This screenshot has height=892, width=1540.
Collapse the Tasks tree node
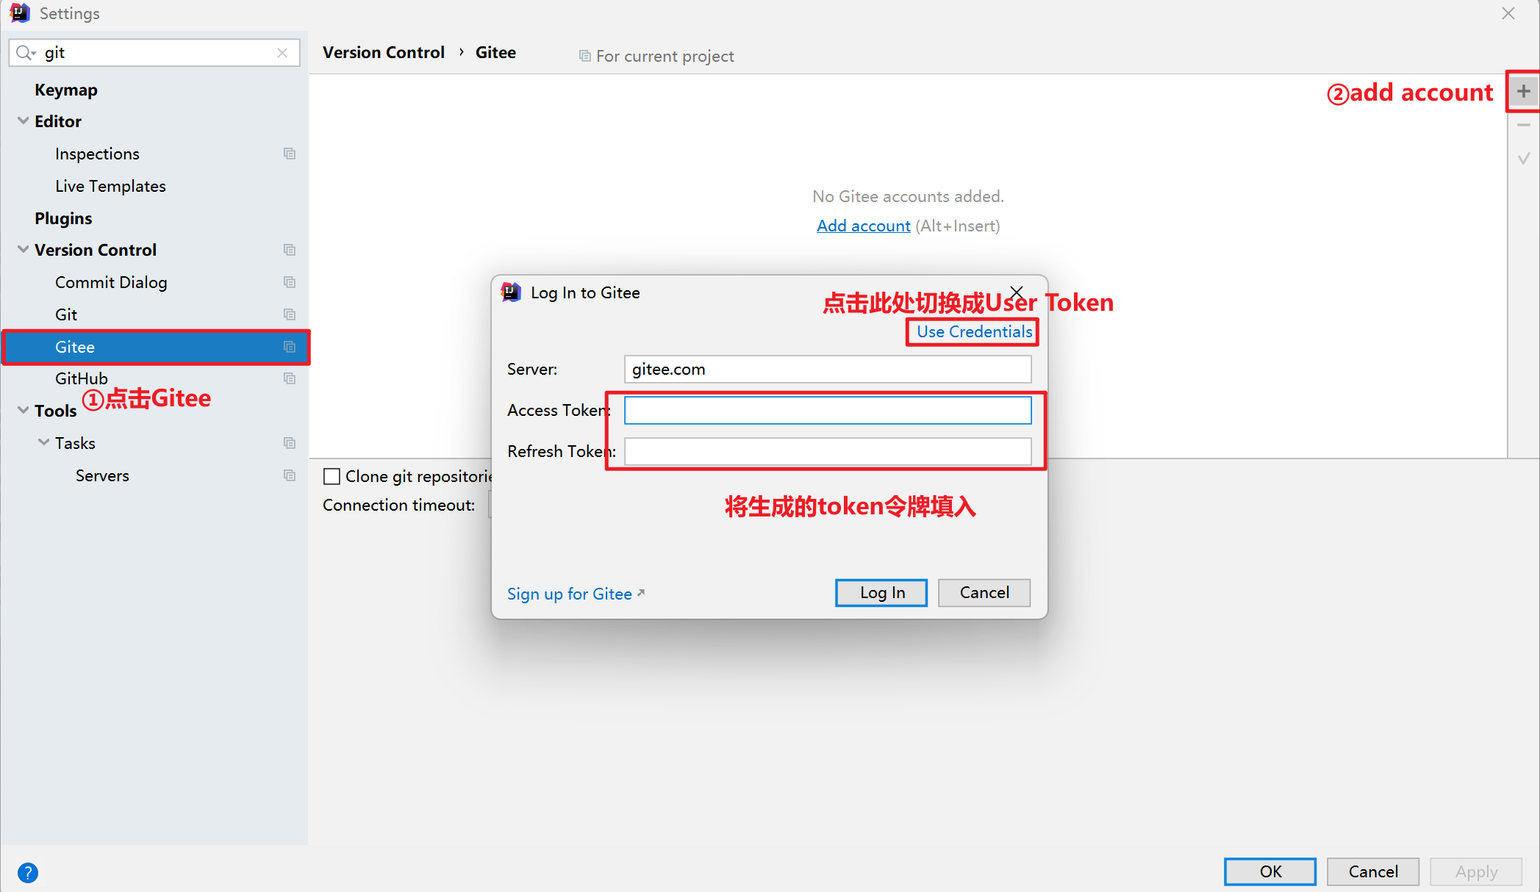(44, 443)
